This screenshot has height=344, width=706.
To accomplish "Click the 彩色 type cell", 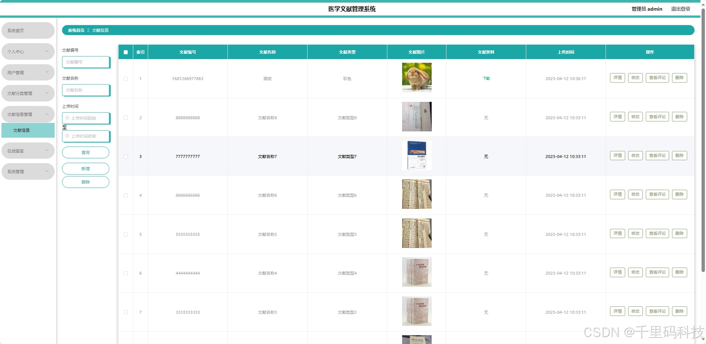I will pos(347,79).
